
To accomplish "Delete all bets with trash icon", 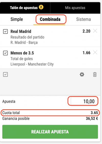I will click(95, 74).
